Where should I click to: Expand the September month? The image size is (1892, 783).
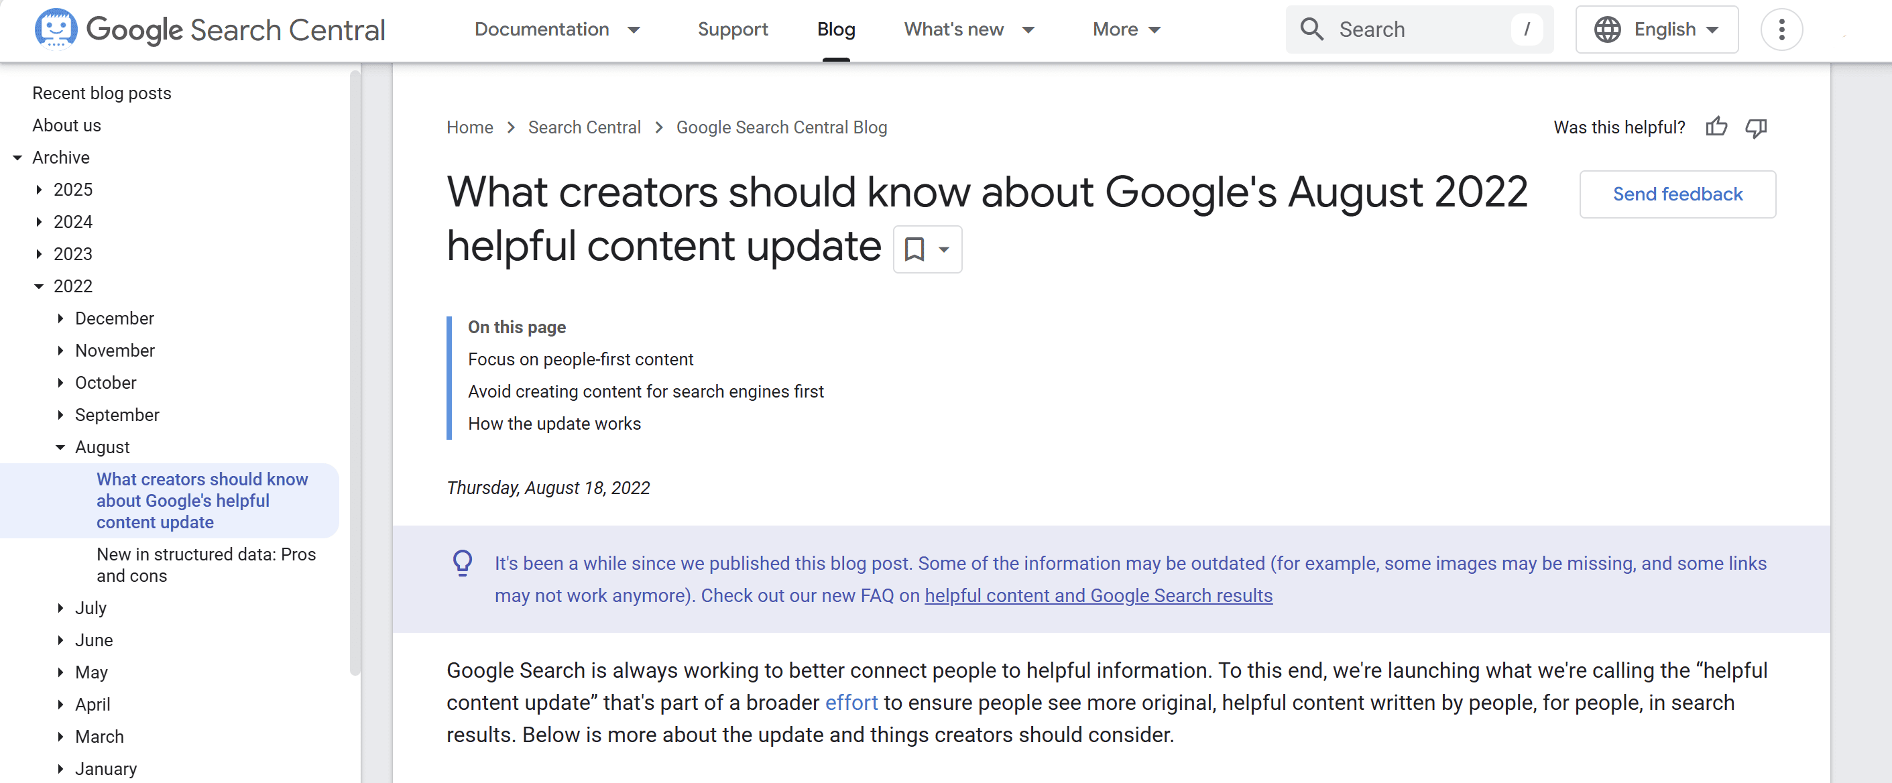(x=60, y=415)
